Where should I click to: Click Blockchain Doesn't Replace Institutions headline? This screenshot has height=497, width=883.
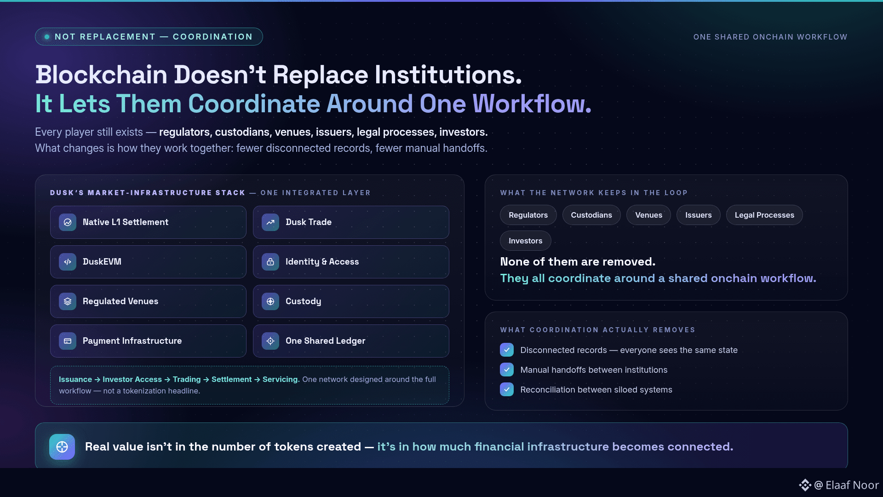click(x=279, y=75)
